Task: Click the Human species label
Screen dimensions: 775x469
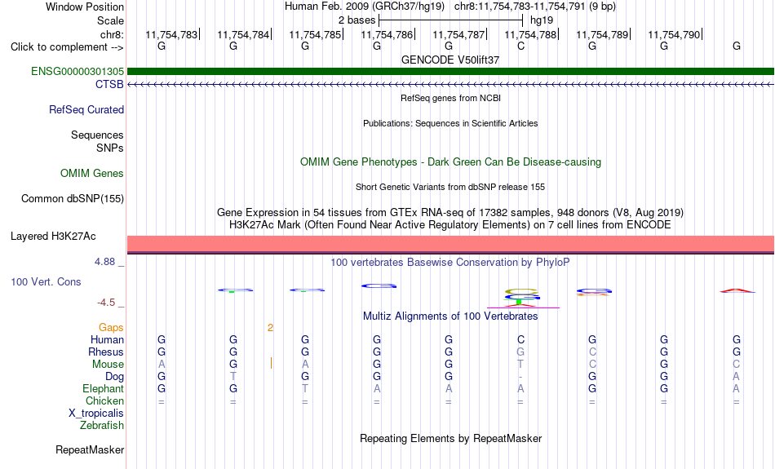Action: tap(107, 339)
